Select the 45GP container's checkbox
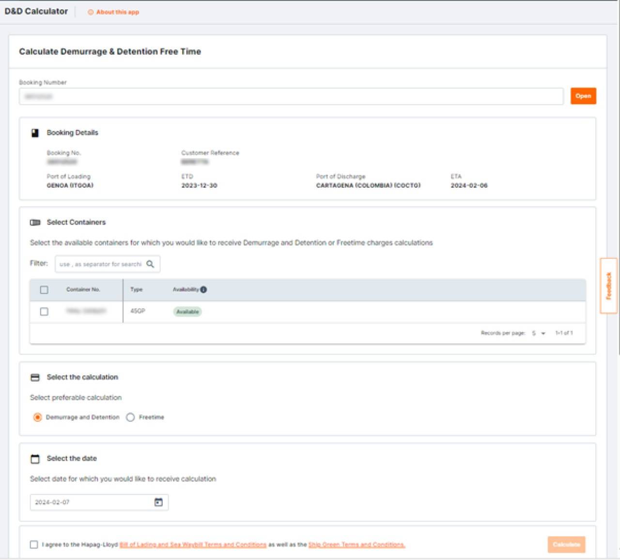620x560 pixels. tap(45, 312)
